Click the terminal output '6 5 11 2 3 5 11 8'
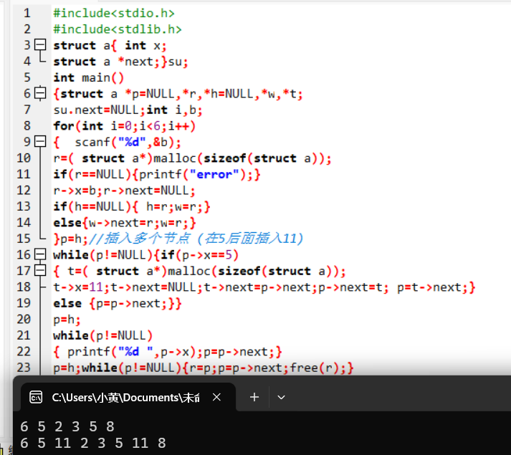The width and height of the screenshot is (511, 455). tap(93, 444)
